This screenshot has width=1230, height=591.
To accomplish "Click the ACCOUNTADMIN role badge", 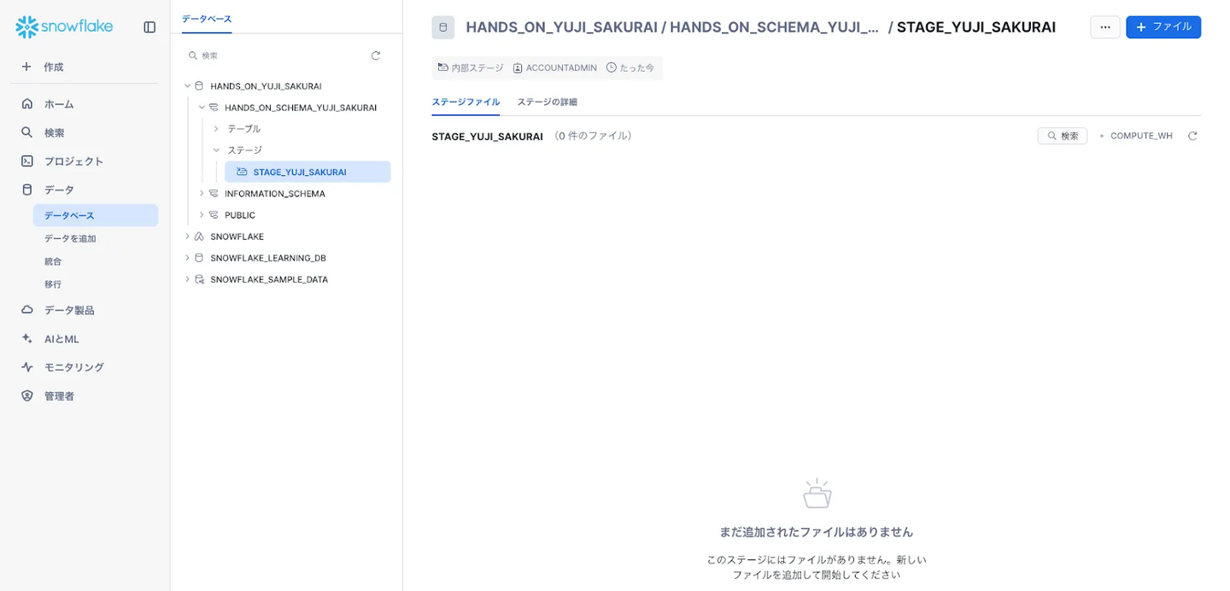I will point(554,67).
